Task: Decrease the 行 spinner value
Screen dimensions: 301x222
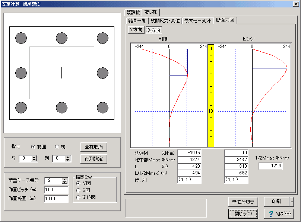Action: point(34,160)
